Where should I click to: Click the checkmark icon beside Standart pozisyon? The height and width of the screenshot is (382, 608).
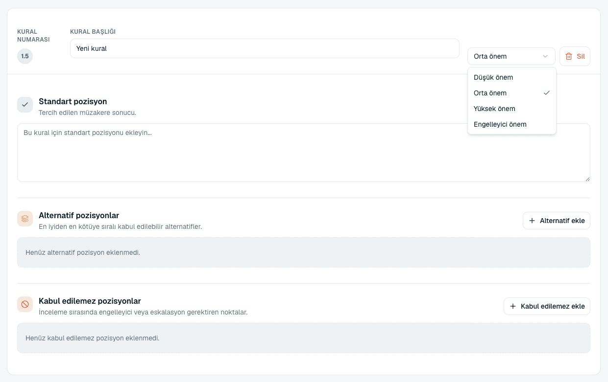pos(25,105)
